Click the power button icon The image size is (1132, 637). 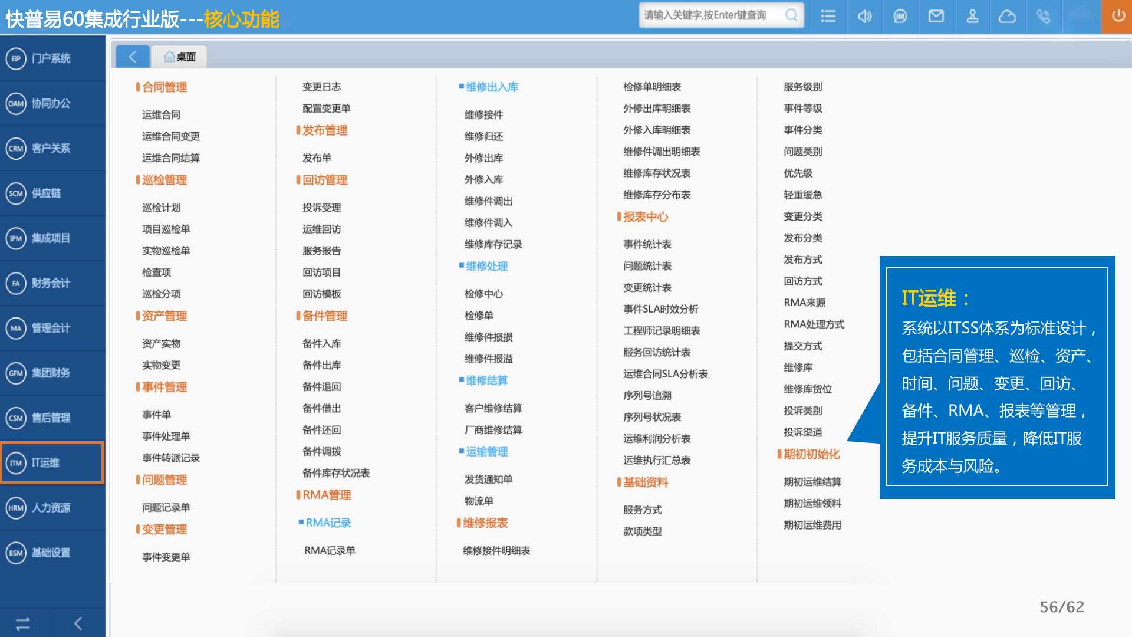click(x=1118, y=17)
